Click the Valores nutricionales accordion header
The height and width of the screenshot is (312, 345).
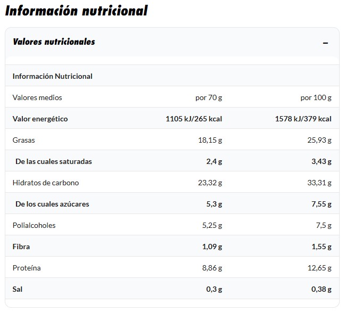tap(54, 42)
